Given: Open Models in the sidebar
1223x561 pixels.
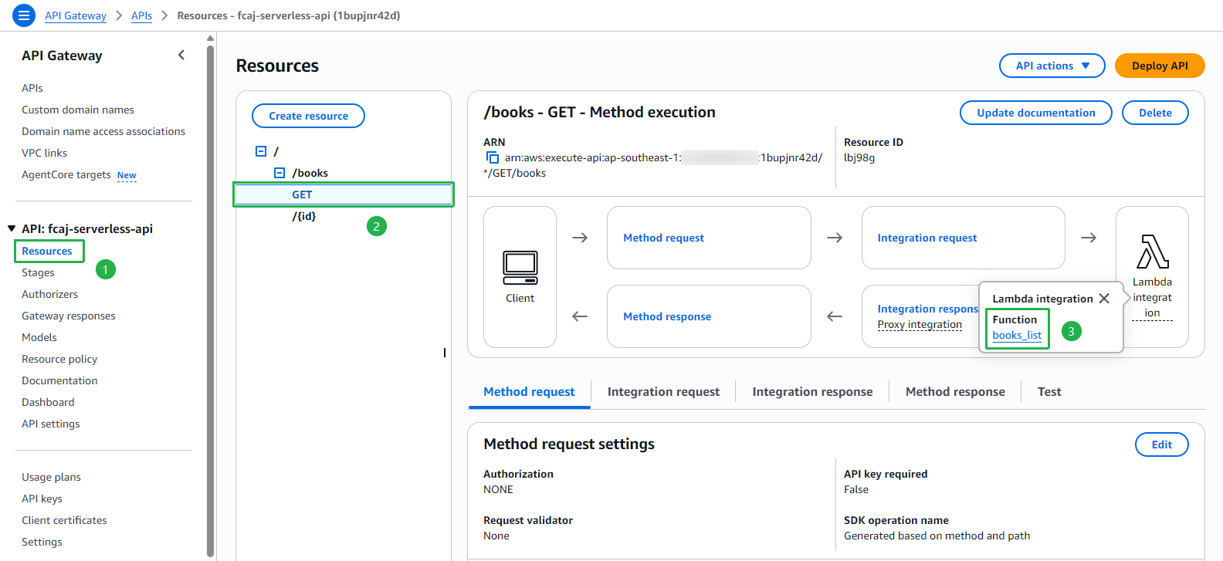Looking at the screenshot, I should (39, 337).
